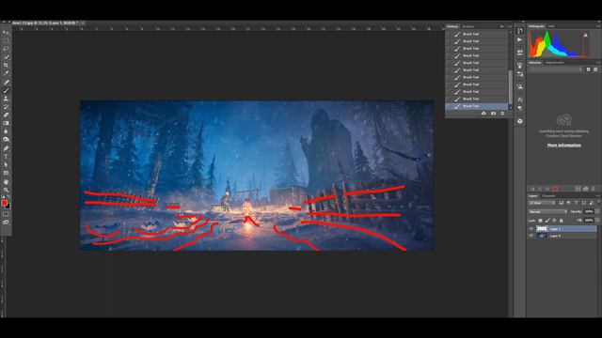Select Layer 1 thumbnail in Layers panel

[542, 229]
